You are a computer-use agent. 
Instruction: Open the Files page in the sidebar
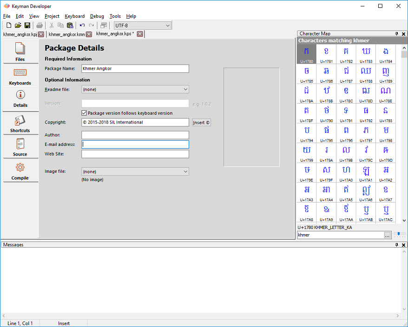click(20, 52)
